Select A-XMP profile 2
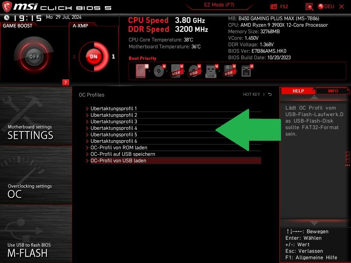 point(74,57)
